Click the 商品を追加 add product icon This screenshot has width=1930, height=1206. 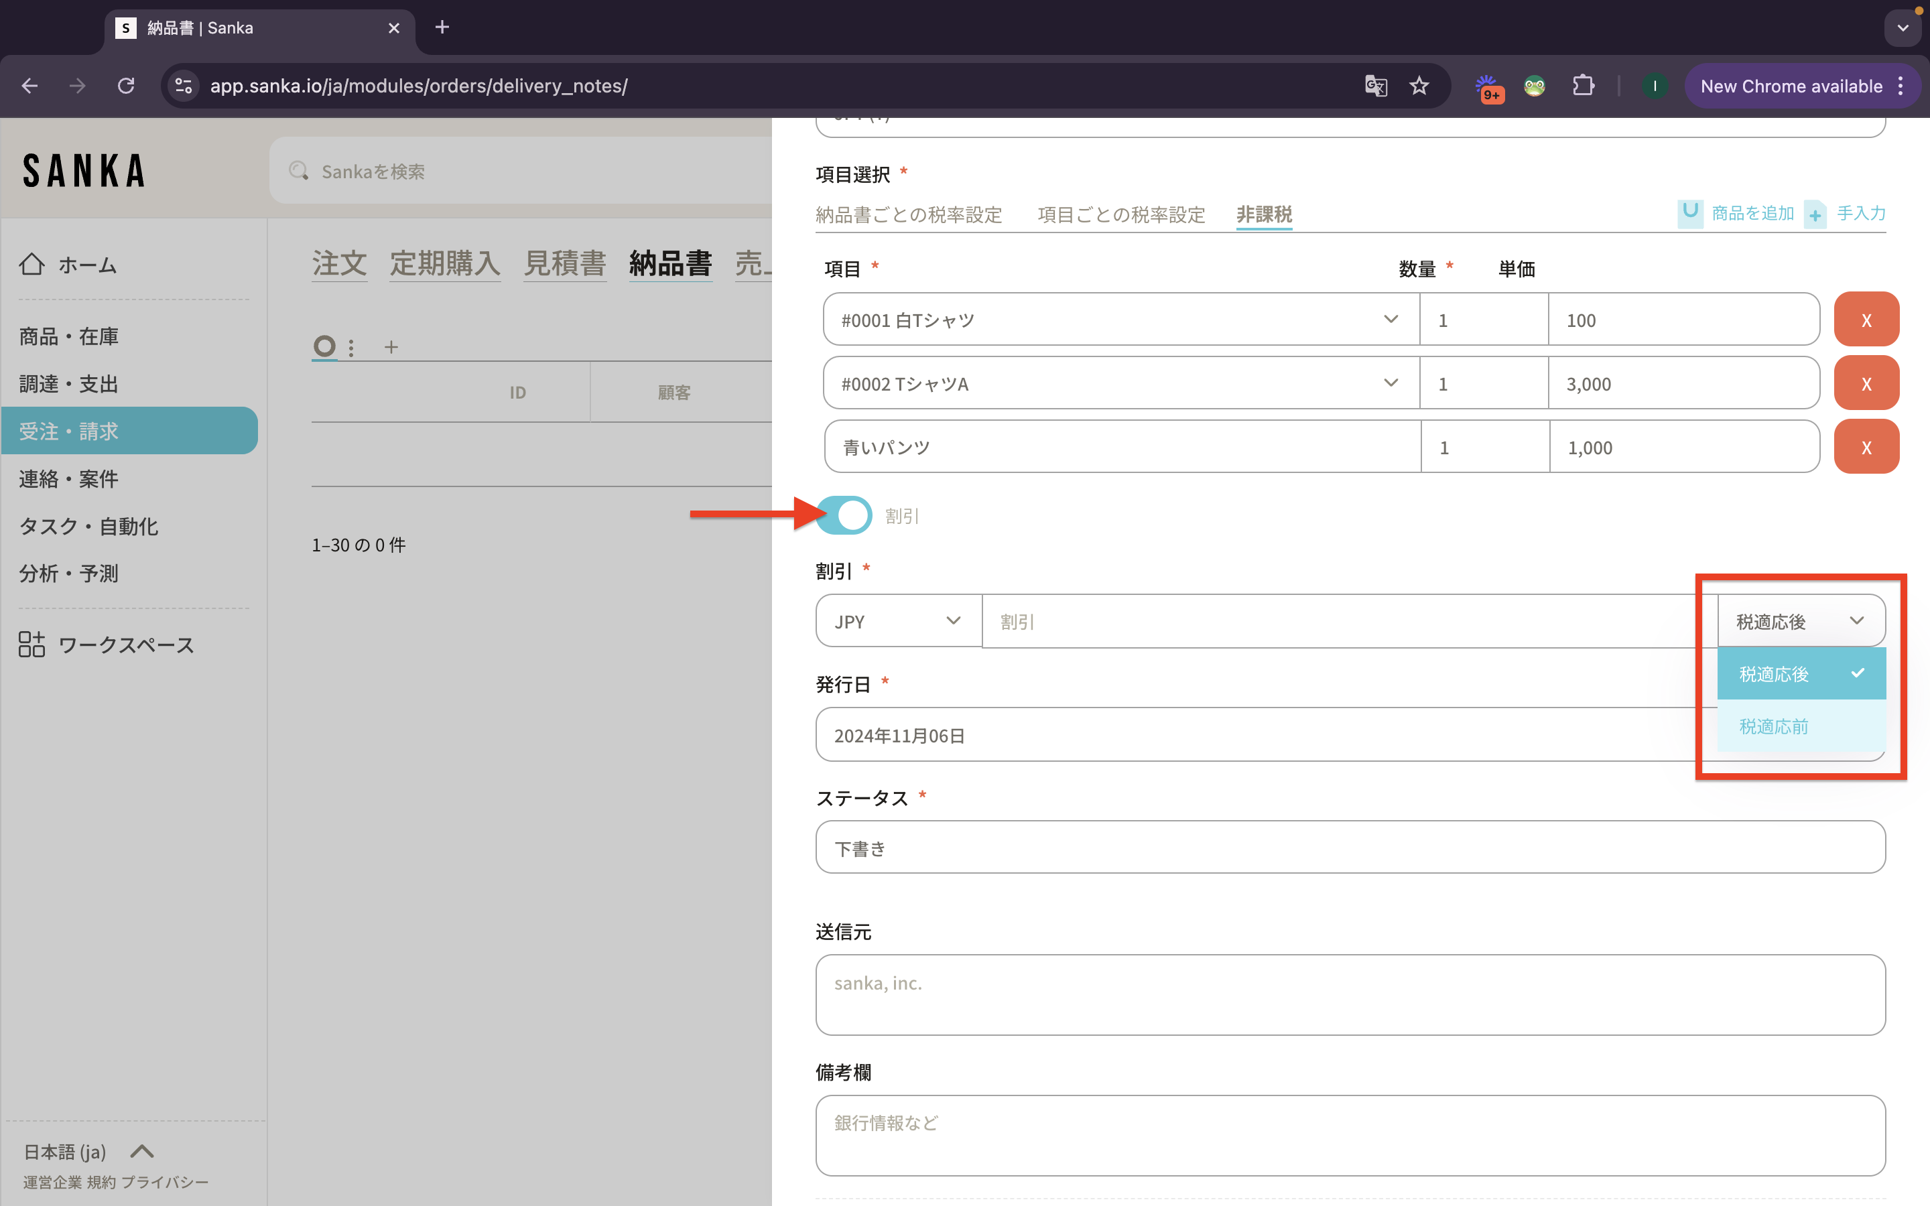pos(1689,213)
